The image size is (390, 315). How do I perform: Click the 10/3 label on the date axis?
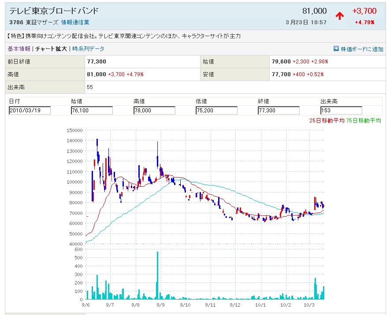(309, 304)
